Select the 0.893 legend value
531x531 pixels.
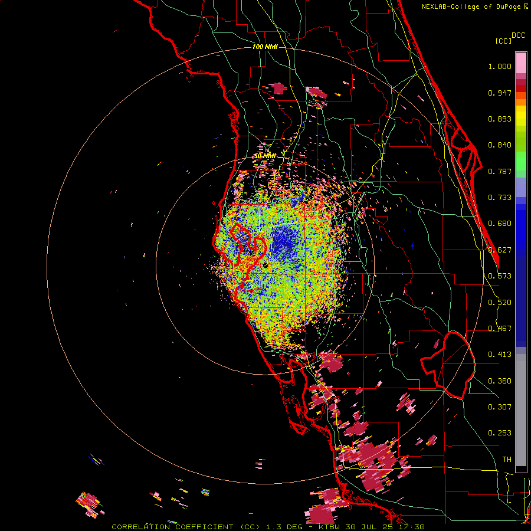pyautogui.click(x=500, y=119)
